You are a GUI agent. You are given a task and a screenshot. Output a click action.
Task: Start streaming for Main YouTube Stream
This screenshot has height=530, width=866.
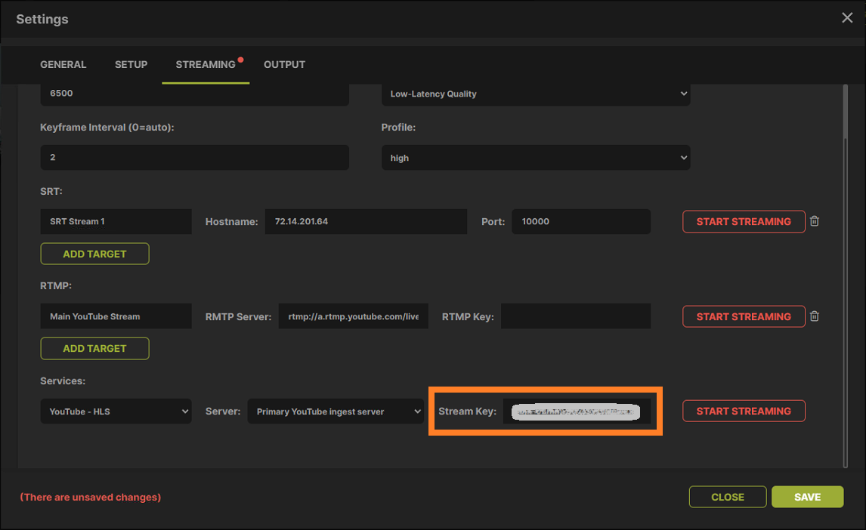tap(744, 316)
